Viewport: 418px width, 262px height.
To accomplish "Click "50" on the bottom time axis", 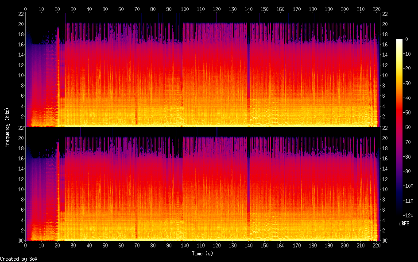I will (x=105, y=246).
